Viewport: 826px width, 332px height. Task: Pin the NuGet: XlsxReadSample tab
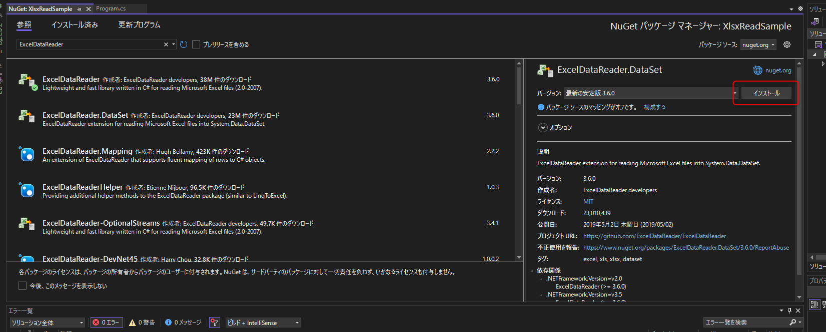[x=80, y=9]
